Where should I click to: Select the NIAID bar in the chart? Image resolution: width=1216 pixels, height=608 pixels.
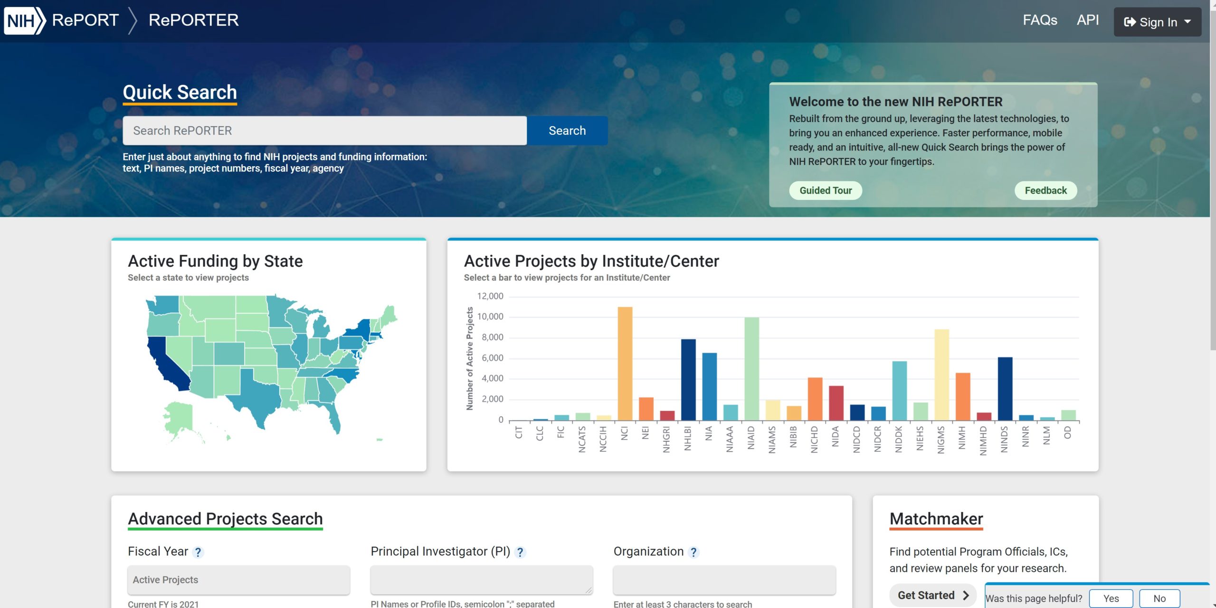[751, 369]
